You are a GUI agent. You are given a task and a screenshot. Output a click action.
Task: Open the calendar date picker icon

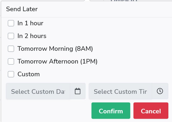point(78,91)
